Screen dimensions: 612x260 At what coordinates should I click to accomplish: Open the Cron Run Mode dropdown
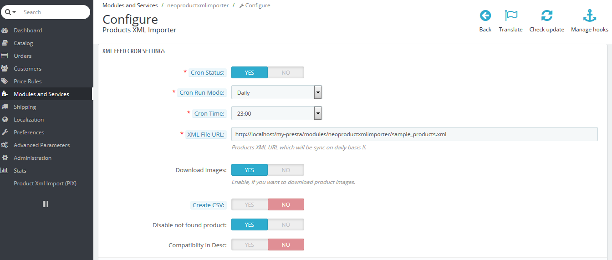point(276,93)
